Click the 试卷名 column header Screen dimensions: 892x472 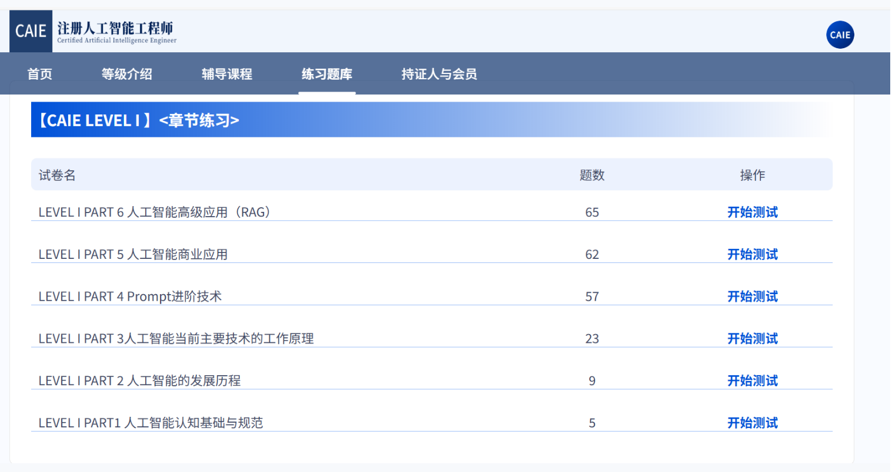point(57,175)
